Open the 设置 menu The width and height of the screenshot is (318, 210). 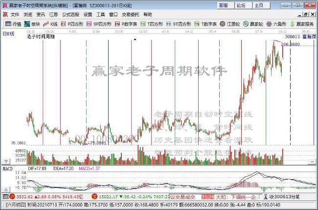[x=88, y=15]
